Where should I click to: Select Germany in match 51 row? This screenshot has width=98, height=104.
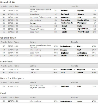tap(65, 17)
